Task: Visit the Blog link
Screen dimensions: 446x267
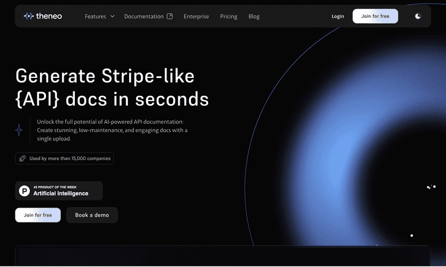Action: pyautogui.click(x=254, y=17)
